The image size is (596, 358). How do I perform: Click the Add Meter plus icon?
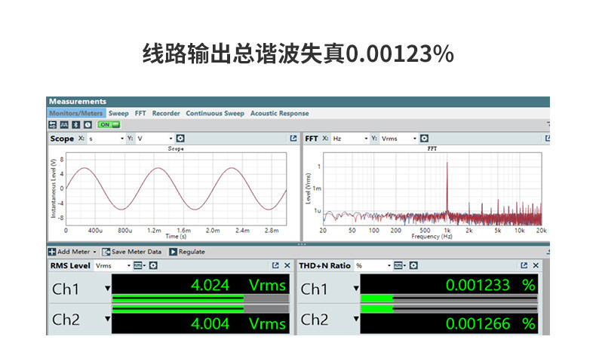[52, 252]
